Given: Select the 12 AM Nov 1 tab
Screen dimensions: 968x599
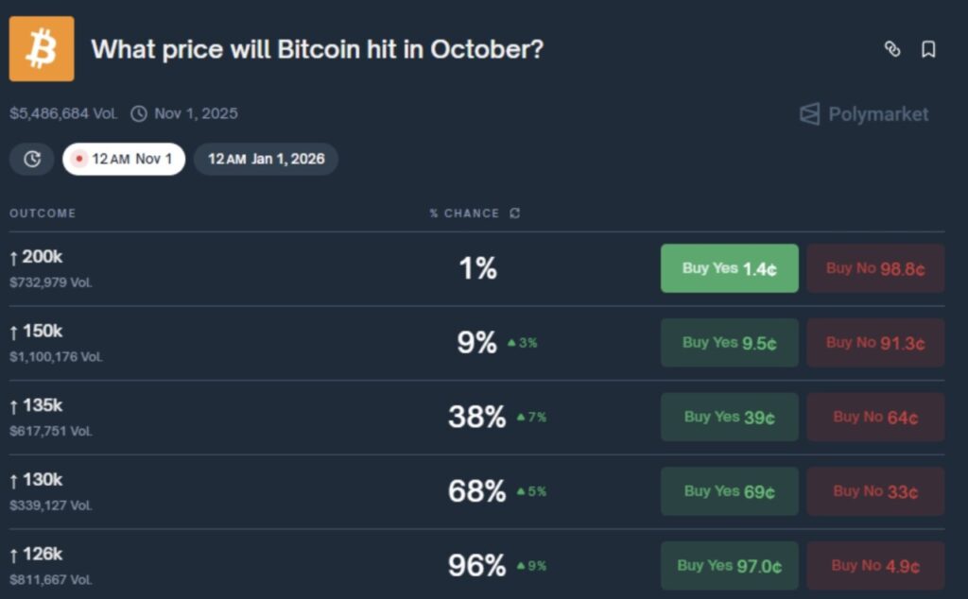Looking at the screenshot, I should tap(124, 159).
